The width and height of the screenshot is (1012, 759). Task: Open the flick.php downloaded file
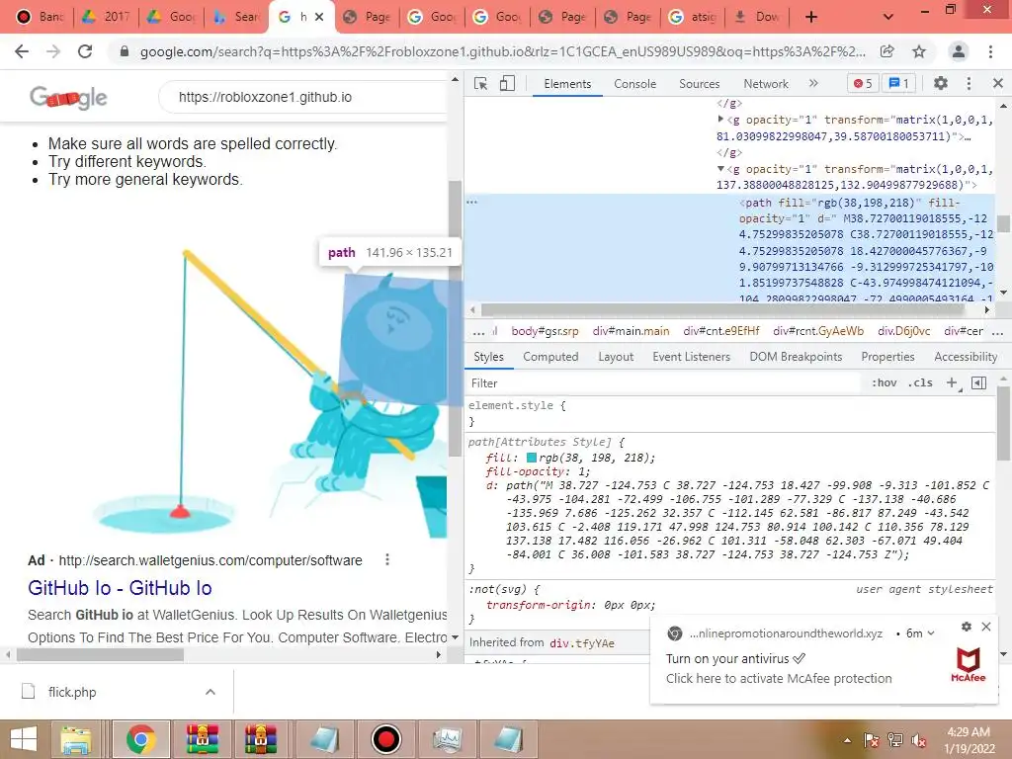pos(71,692)
